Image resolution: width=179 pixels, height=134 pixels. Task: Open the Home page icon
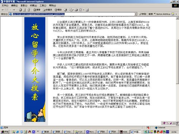[29, 10]
